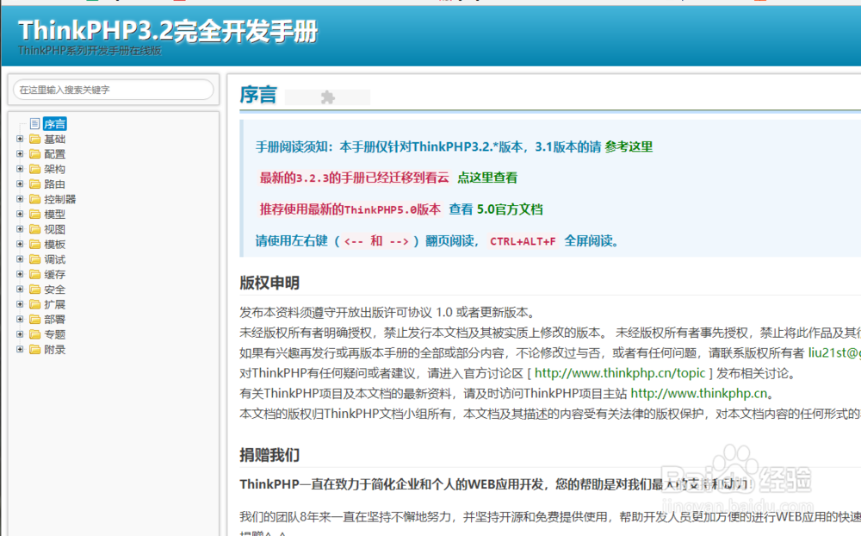The width and height of the screenshot is (861, 536).
Task: Expand the 附录 tree node
Action: tap(20, 349)
